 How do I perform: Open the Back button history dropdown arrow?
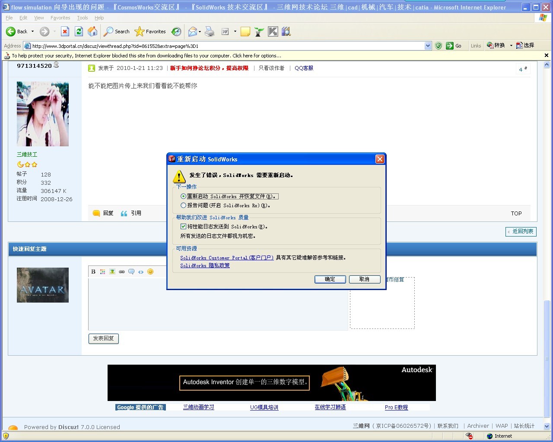tap(32, 32)
